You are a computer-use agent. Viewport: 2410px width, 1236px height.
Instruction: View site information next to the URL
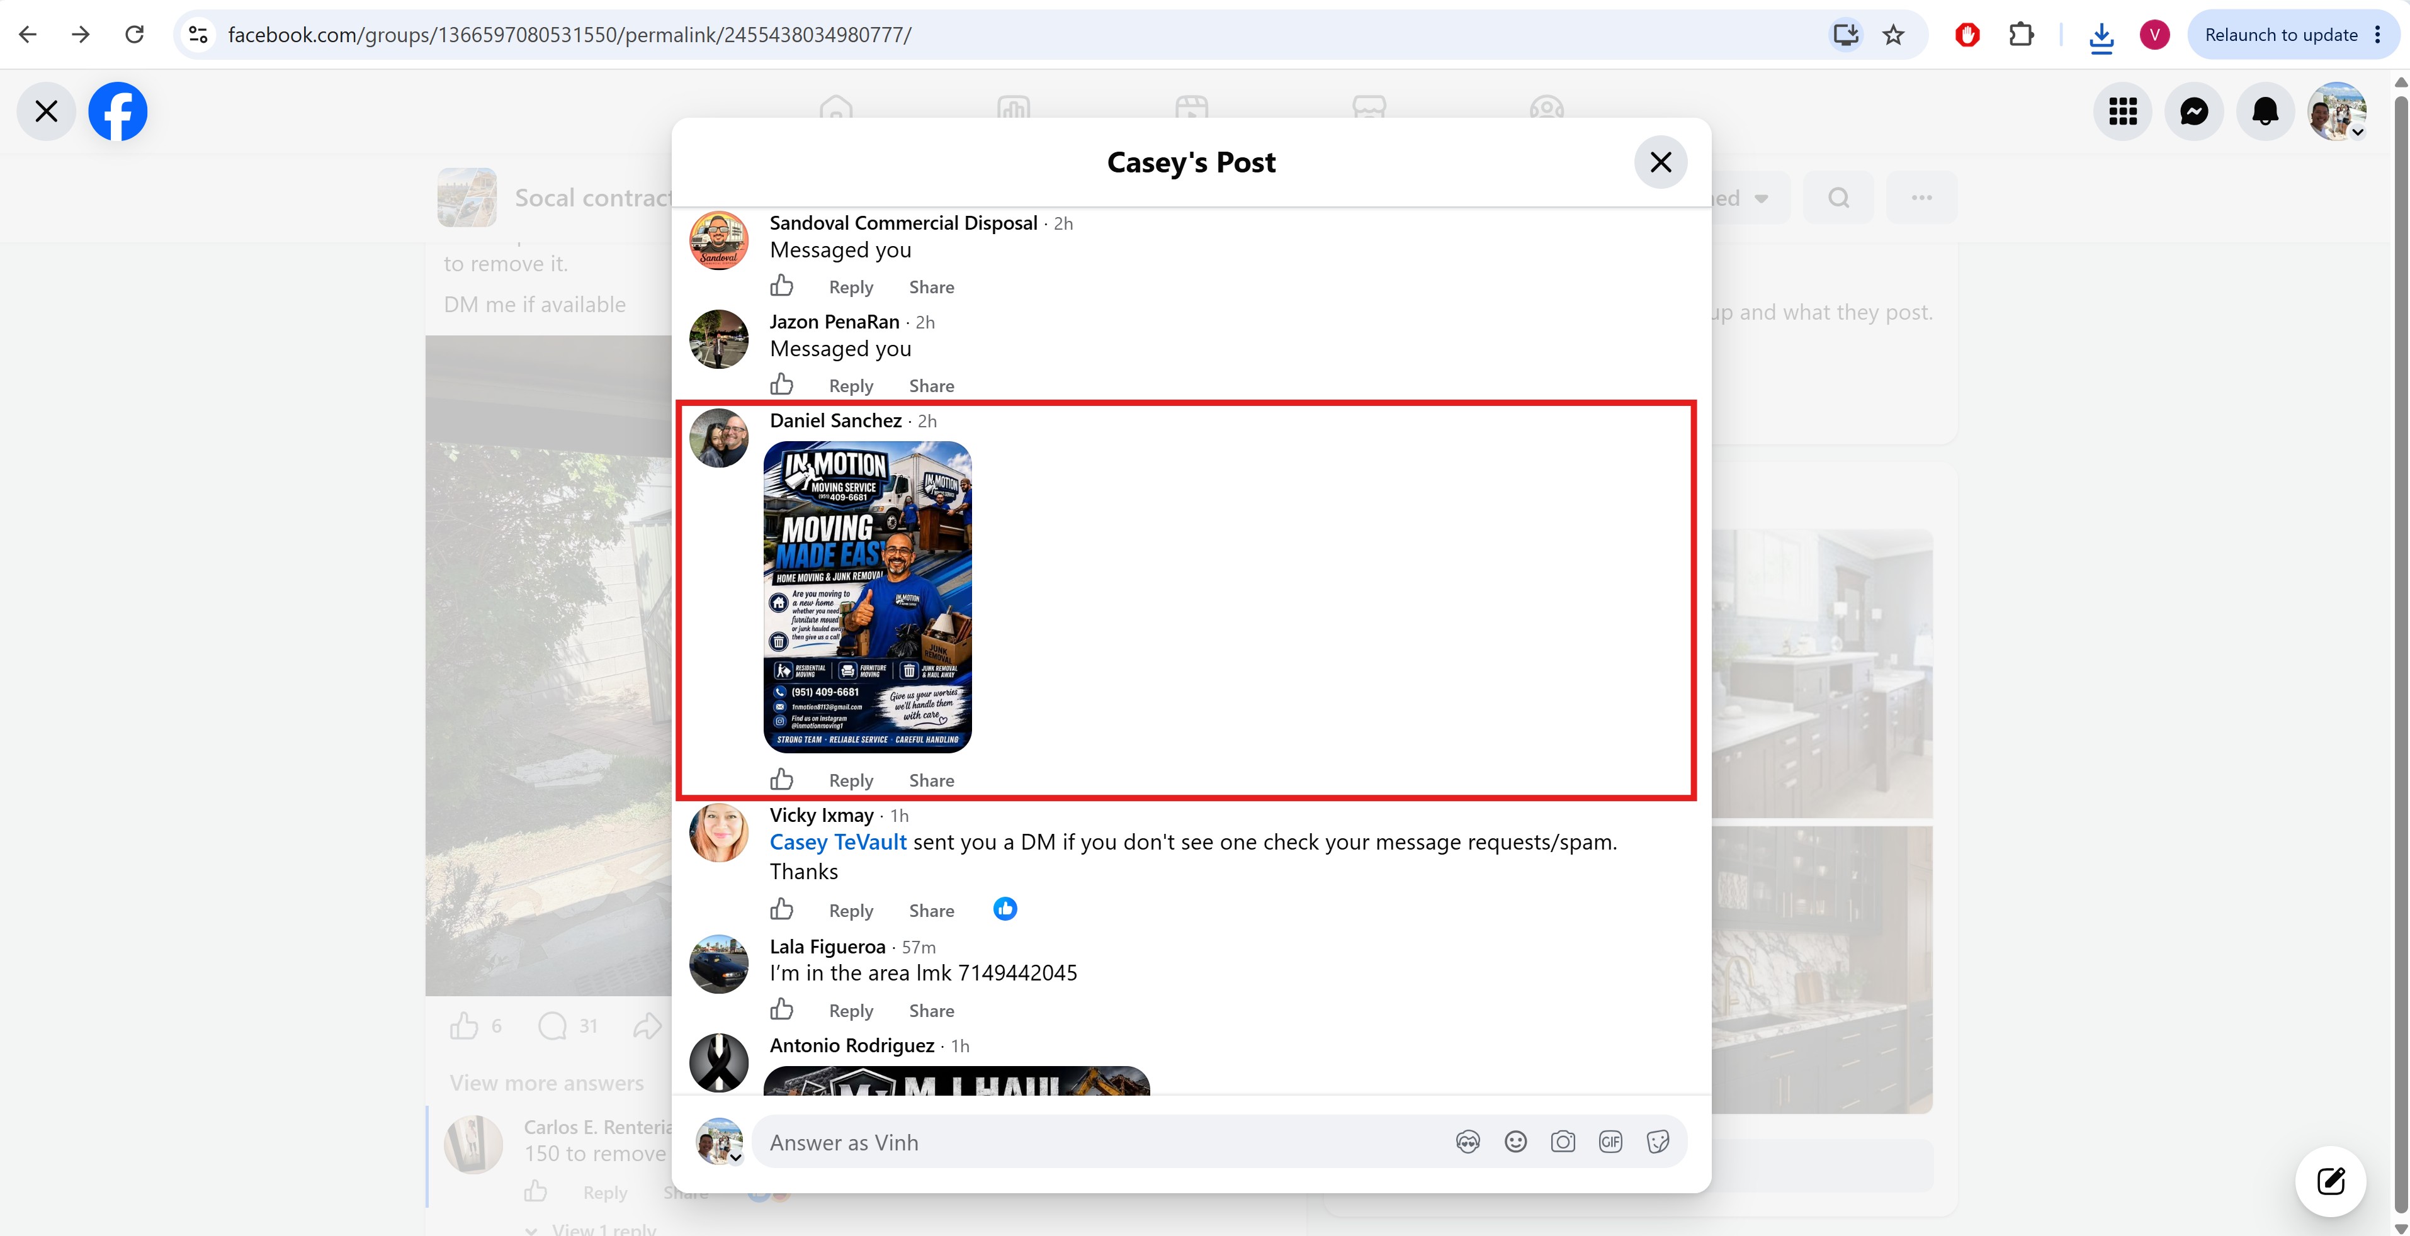[198, 35]
